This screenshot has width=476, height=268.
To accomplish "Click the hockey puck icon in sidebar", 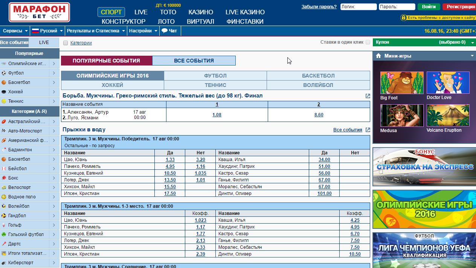I will (4, 92).
